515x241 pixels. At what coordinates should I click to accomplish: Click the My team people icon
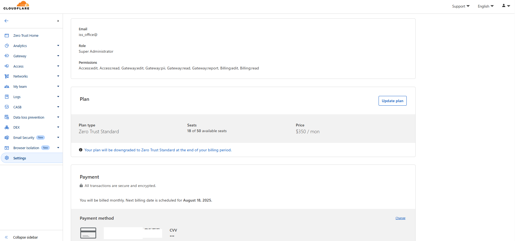(7, 87)
